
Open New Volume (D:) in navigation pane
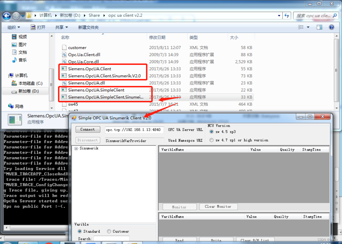point(25,91)
